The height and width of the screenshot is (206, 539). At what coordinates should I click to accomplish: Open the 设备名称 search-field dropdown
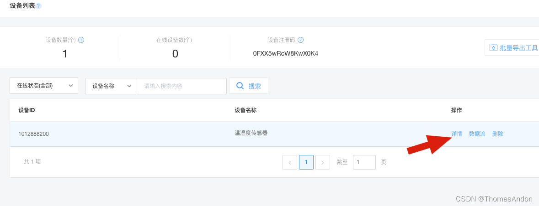pyautogui.click(x=111, y=86)
